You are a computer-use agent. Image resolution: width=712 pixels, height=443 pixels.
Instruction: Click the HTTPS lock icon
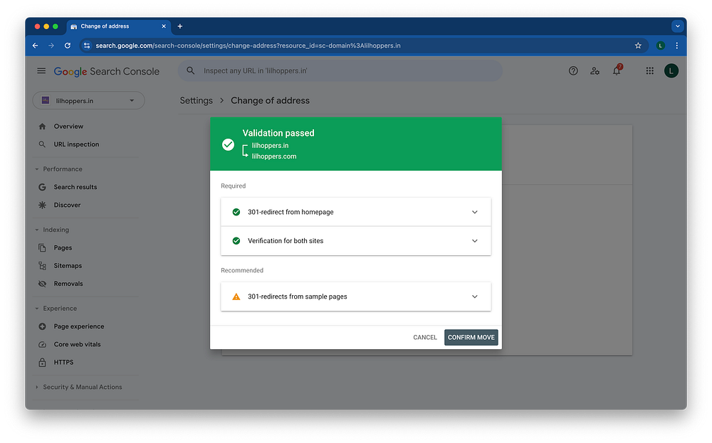coord(42,362)
